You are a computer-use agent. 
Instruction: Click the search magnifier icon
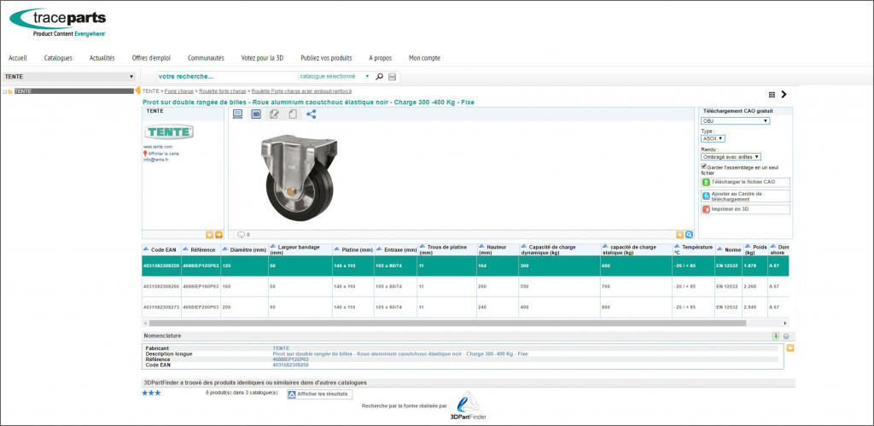coord(380,77)
